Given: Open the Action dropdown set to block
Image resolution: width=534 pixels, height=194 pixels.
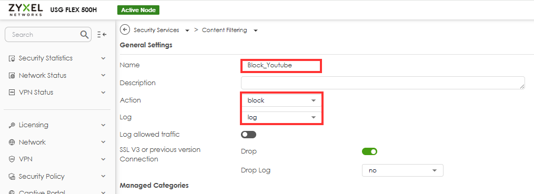Looking at the screenshot, I should pos(281,101).
